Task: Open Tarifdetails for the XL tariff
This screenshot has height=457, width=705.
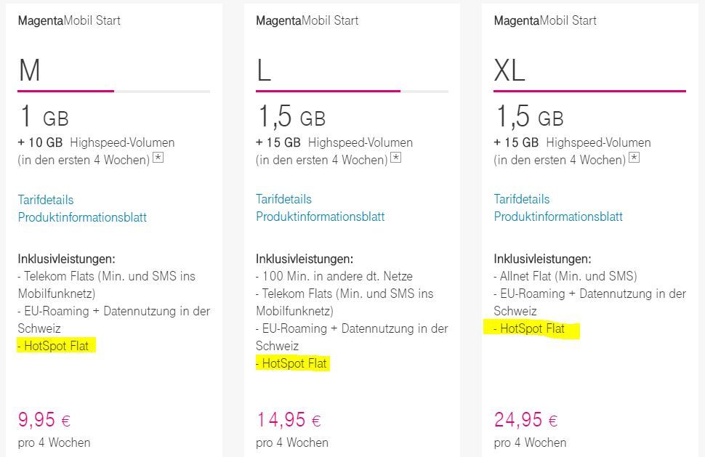Action: point(522,199)
